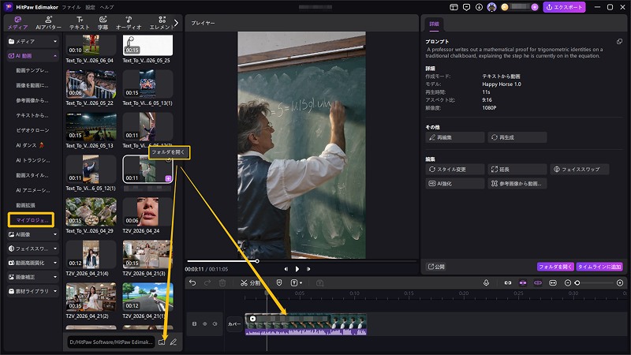Open the text marker dropdown in timeline toolbar
Image resolution: width=631 pixels, height=355 pixels.
point(297,283)
